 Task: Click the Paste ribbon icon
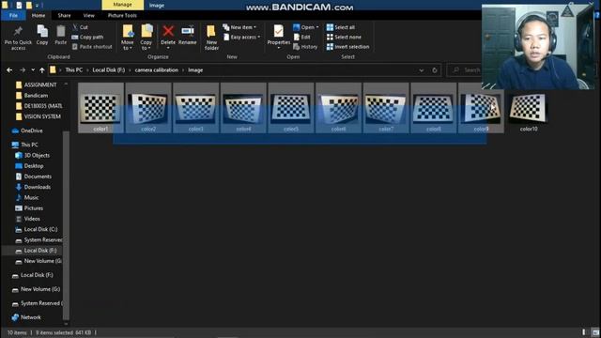(x=60, y=35)
